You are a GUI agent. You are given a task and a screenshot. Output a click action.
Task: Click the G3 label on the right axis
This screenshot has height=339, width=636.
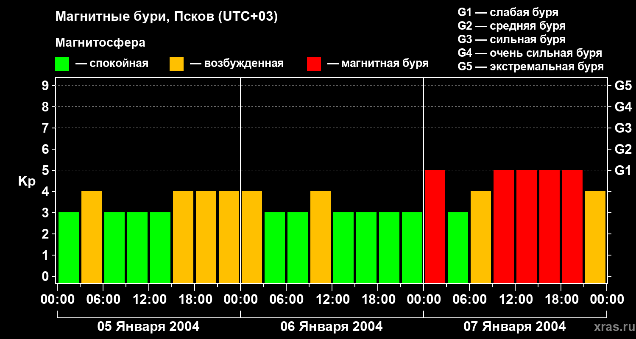click(x=623, y=128)
